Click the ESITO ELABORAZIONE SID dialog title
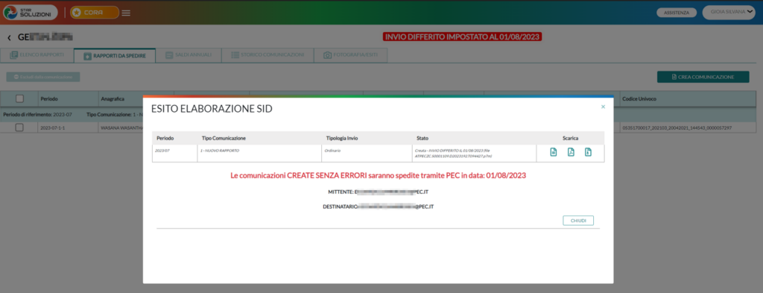This screenshot has width=763, height=293. [212, 109]
